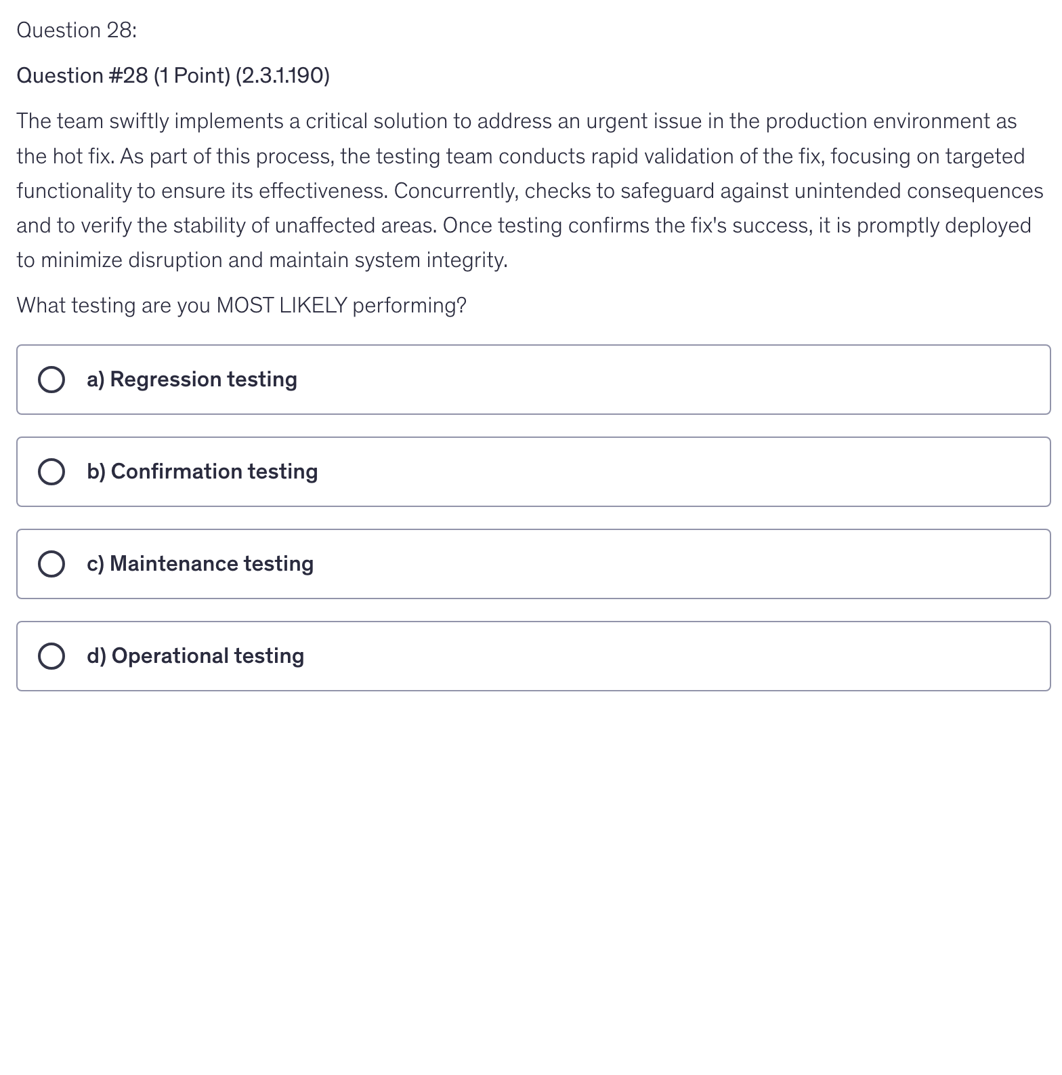Image resolution: width=1062 pixels, height=1075 pixels.
Task: Click the '(2.3.1.190)' reference code
Action: (x=282, y=76)
